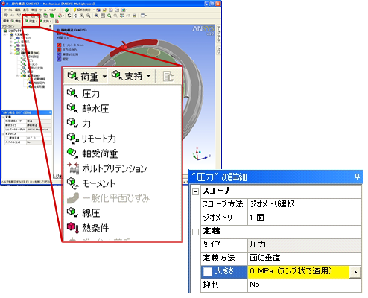
Task: Collapse the スコープ section
Action: (x=196, y=191)
